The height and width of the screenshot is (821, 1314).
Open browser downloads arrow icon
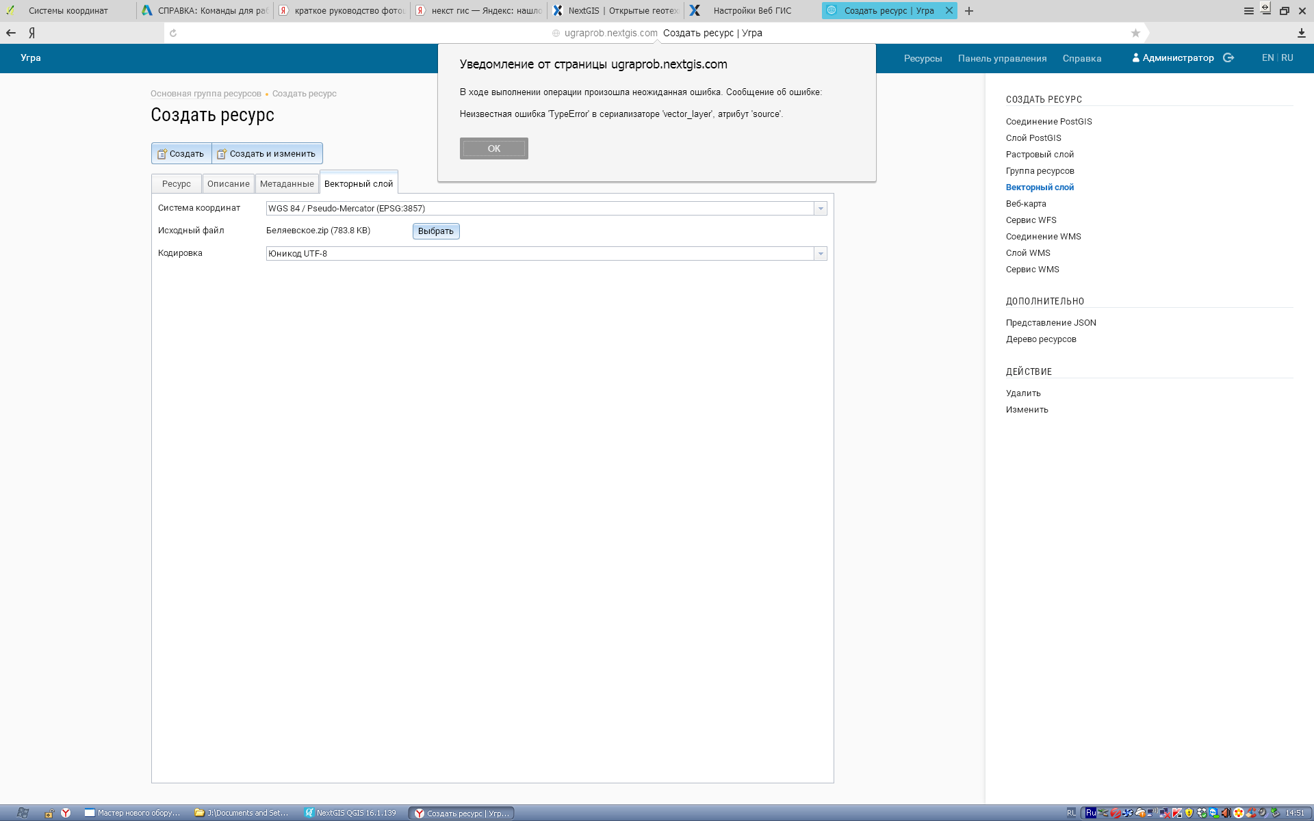[1301, 33]
